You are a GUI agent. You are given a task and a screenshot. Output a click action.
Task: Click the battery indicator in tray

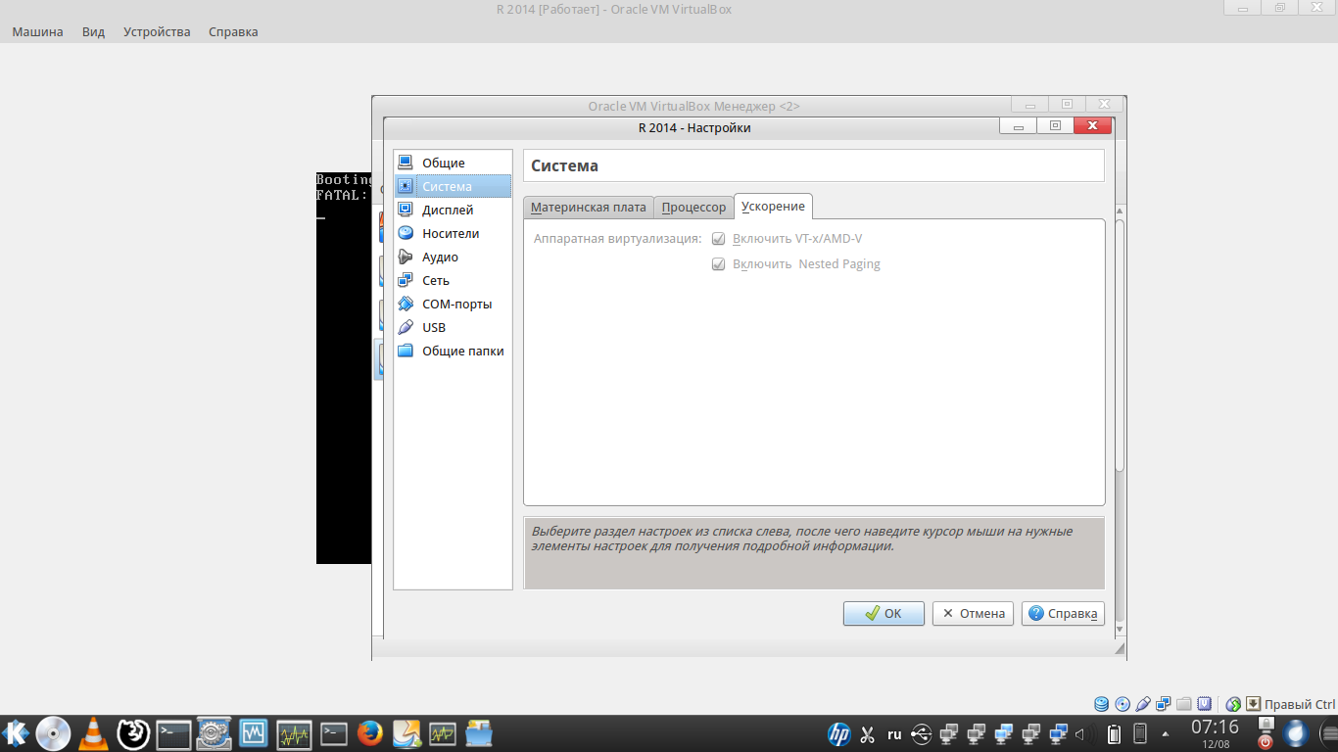(x=1114, y=733)
